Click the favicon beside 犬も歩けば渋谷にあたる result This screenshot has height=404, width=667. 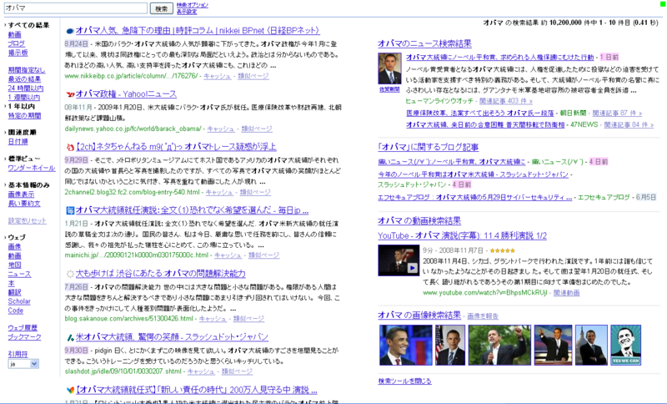[71, 274]
